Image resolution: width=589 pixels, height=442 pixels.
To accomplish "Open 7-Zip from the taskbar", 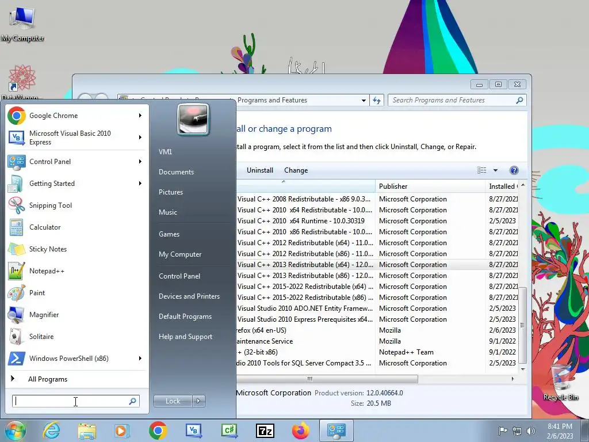I will (265, 430).
